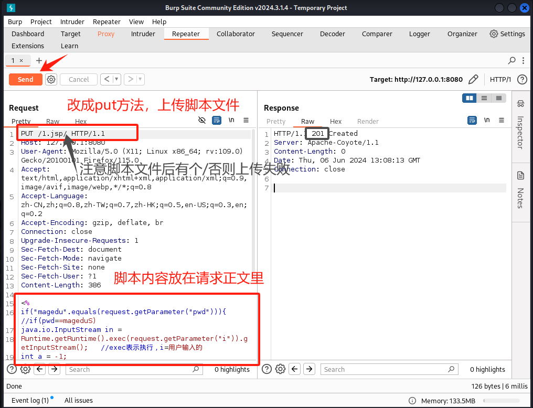Open the Intruder menu in the menu bar

(x=72, y=22)
